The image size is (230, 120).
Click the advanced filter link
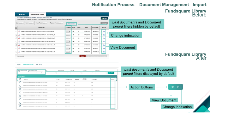(71, 24)
